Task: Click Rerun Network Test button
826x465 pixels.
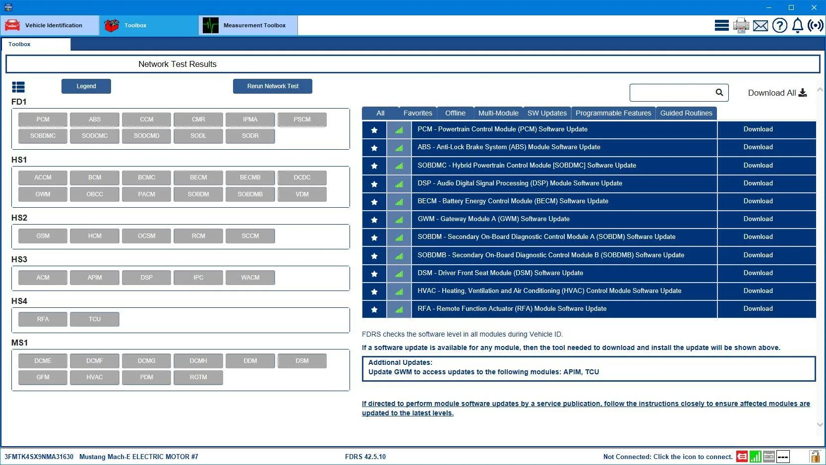Action: coord(273,86)
